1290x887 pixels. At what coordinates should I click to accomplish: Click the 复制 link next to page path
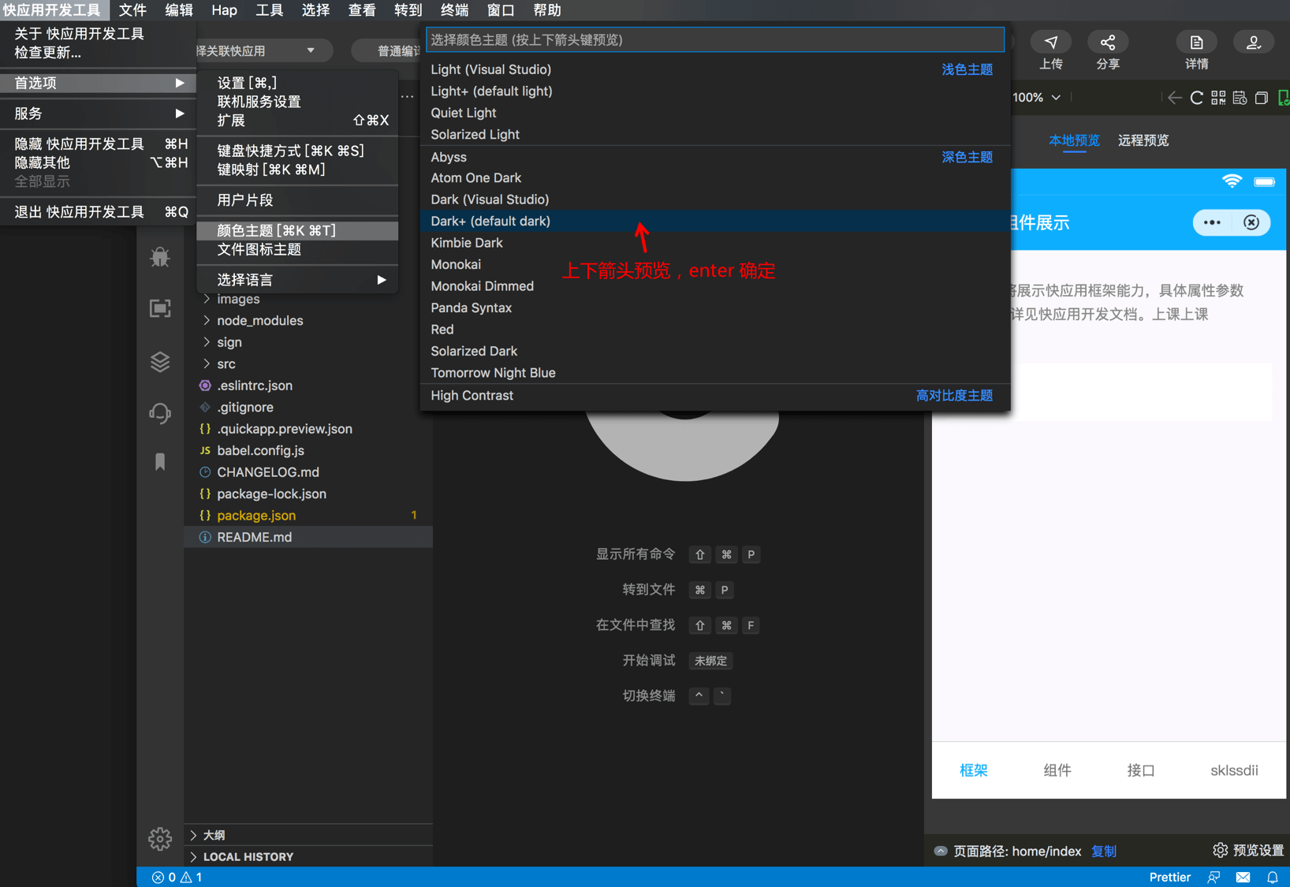coord(1104,852)
